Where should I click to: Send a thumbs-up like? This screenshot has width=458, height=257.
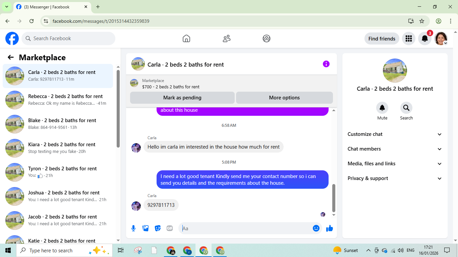[330, 228]
